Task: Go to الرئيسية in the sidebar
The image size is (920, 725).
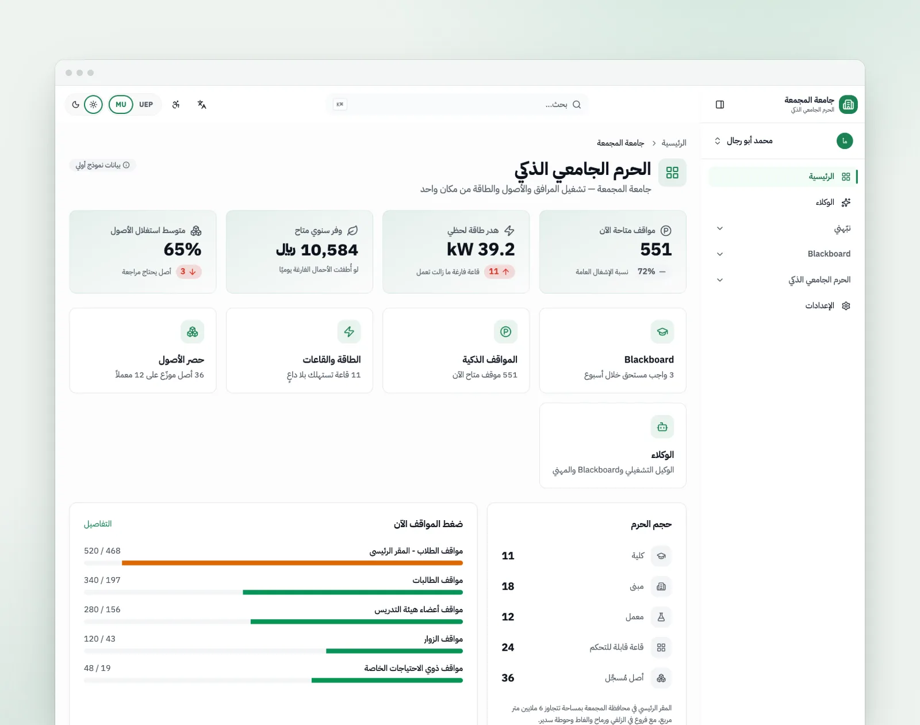Action: pos(783,177)
